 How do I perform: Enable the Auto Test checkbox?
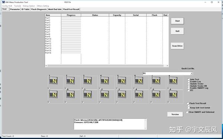click(x=188, y=80)
